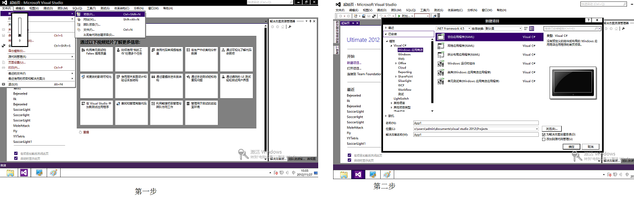Open the 通过可视化了解代码依赖项 video tile

tap(237, 58)
